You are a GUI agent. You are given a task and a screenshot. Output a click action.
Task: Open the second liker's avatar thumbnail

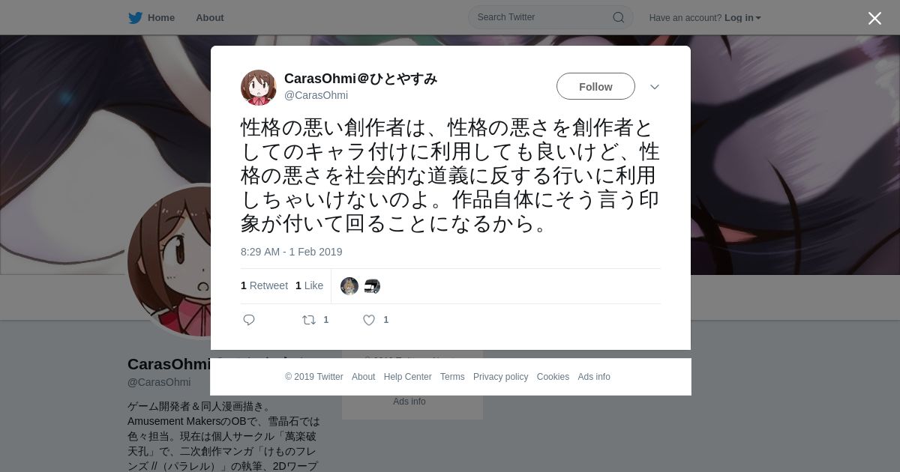372,286
